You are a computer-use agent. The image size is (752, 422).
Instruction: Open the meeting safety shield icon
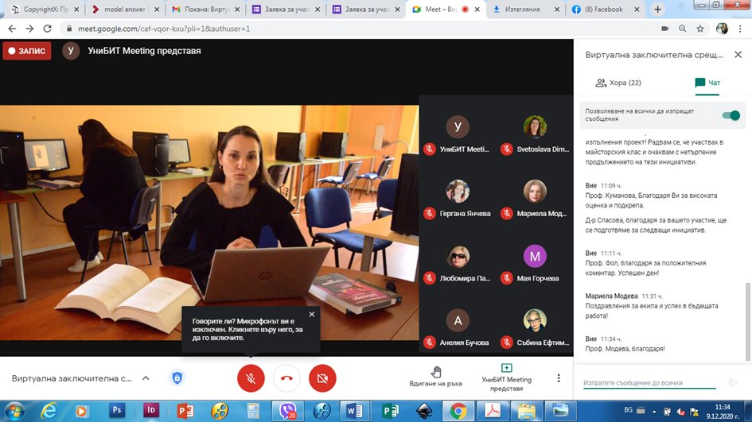tap(177, 378)
